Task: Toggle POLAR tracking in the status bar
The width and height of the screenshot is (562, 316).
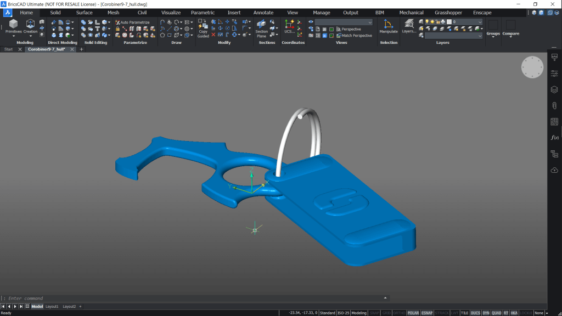Action: tap(413, 312)
